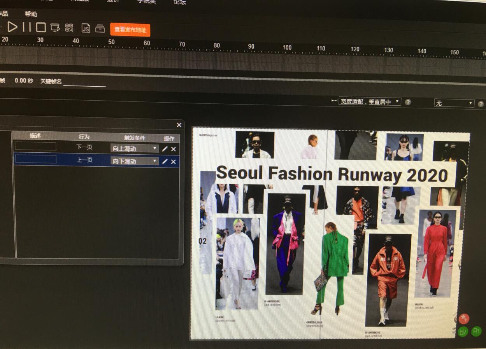
Task: Edit the 下一页 behavior with pencil icon
Action: tap(165, 149)
